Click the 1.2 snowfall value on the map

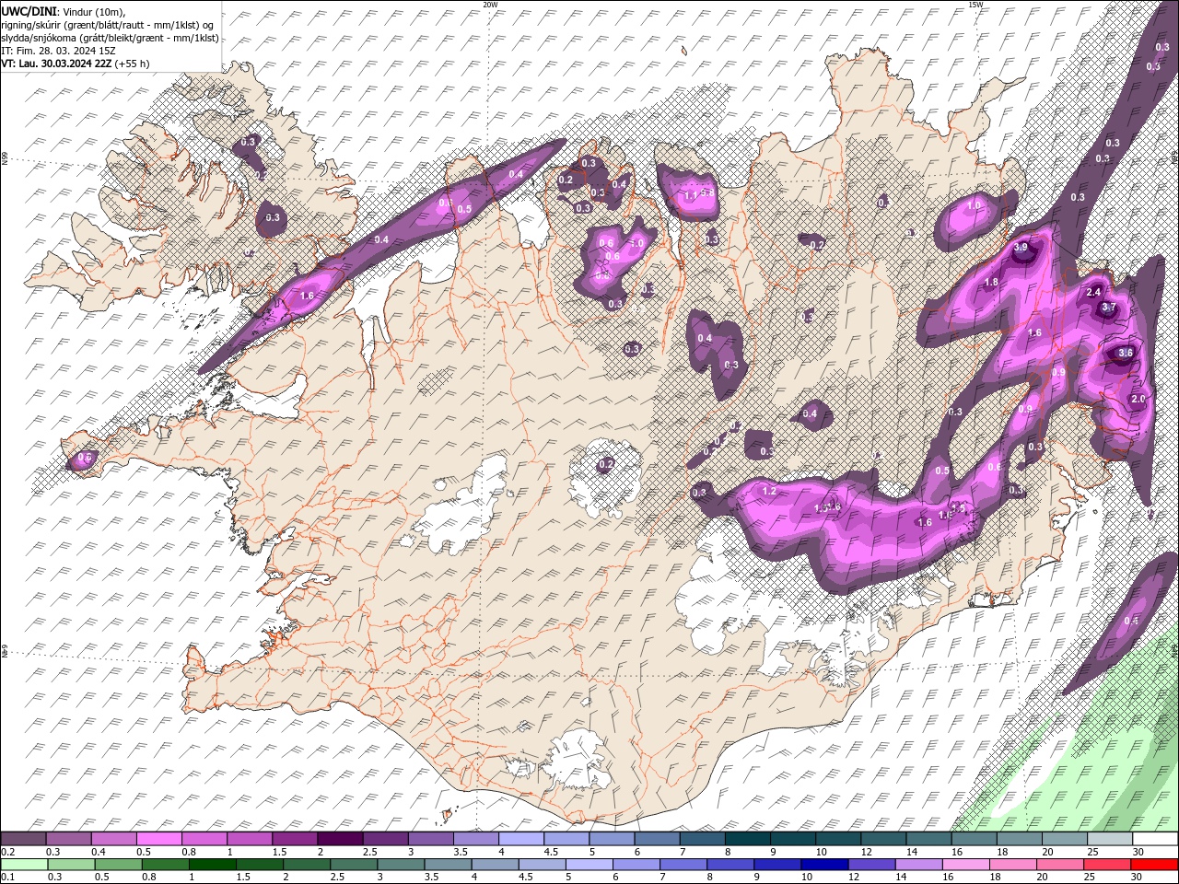tap(769, 492)
